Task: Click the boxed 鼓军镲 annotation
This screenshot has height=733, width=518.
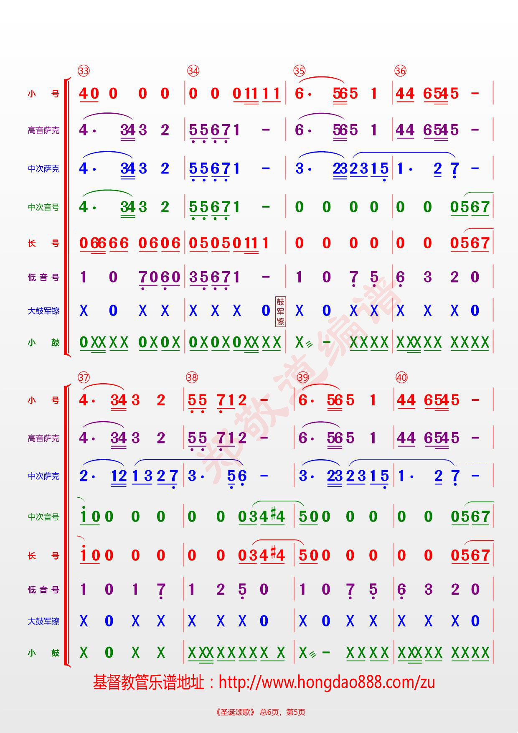Action: point(280,311)
